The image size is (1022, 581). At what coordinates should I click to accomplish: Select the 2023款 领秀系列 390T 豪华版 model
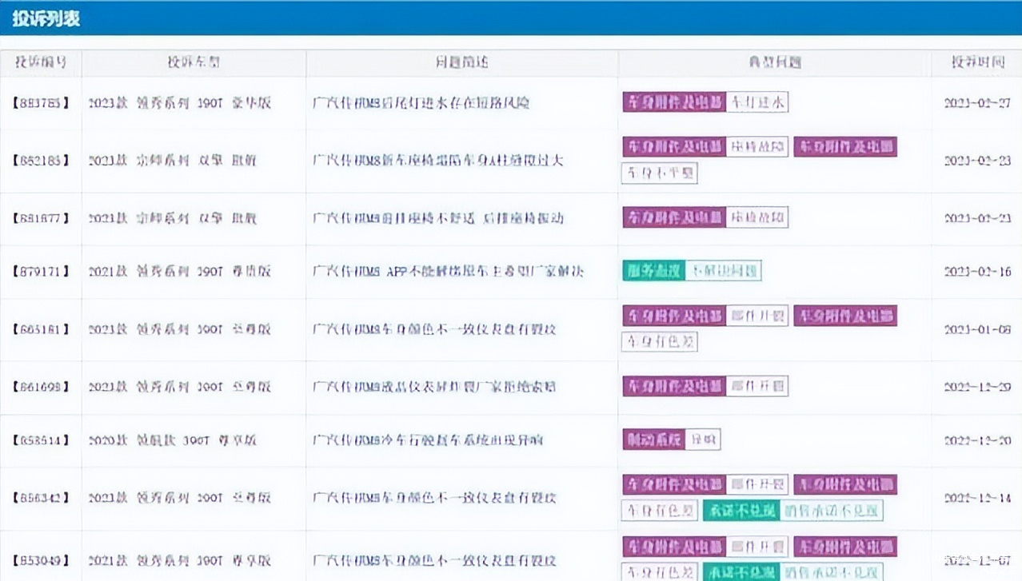(x=180, y=103)
